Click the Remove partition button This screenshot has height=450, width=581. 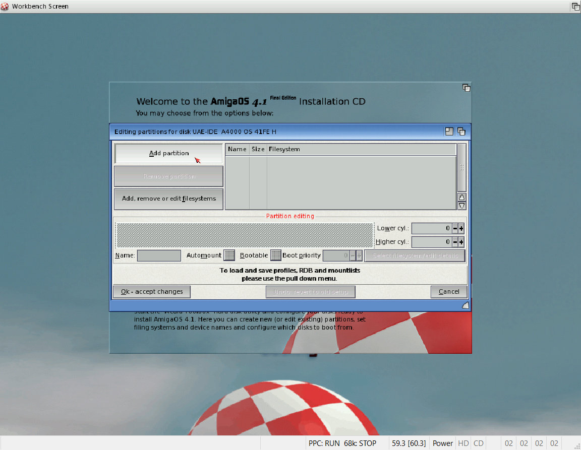coord(168,176)
